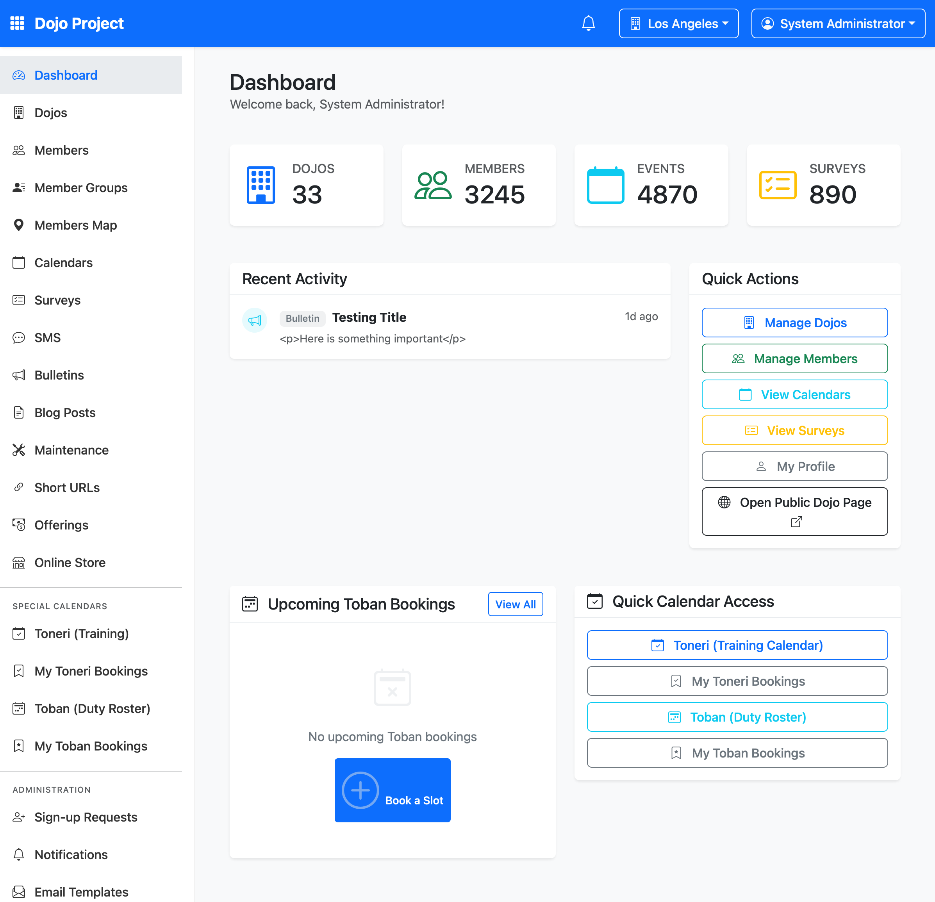Click the Events count 4870
Image resolution: width=935 pixels, height=902 pixels.
click(x=667, y=194)
